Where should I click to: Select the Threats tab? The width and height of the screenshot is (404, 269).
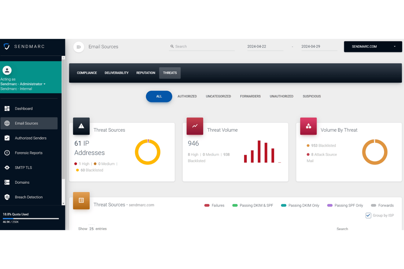pos(170,73)
